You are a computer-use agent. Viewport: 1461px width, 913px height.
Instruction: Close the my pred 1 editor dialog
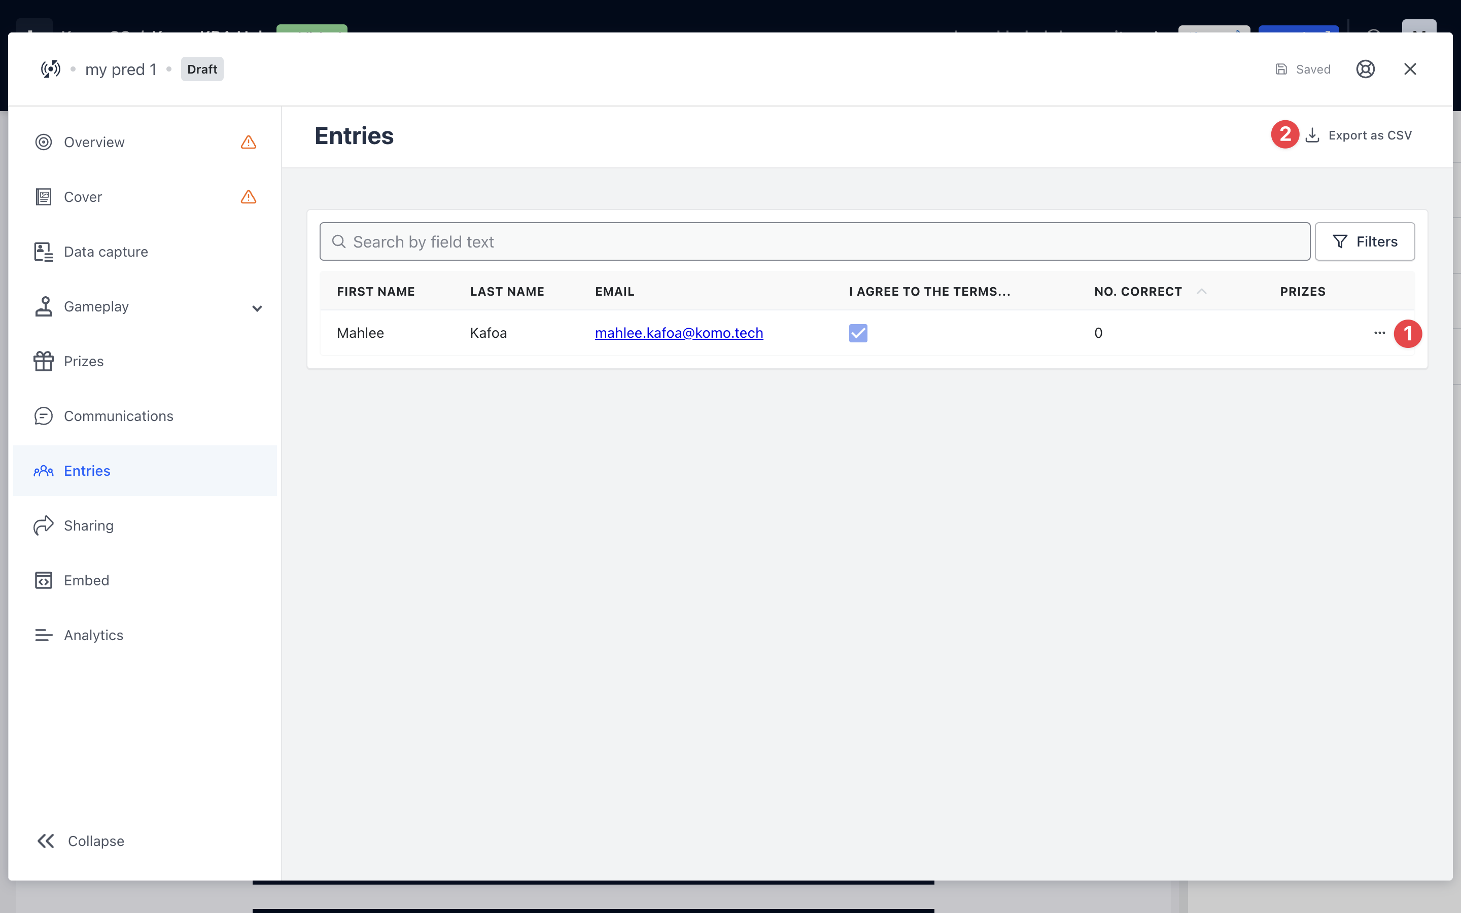1410,69
